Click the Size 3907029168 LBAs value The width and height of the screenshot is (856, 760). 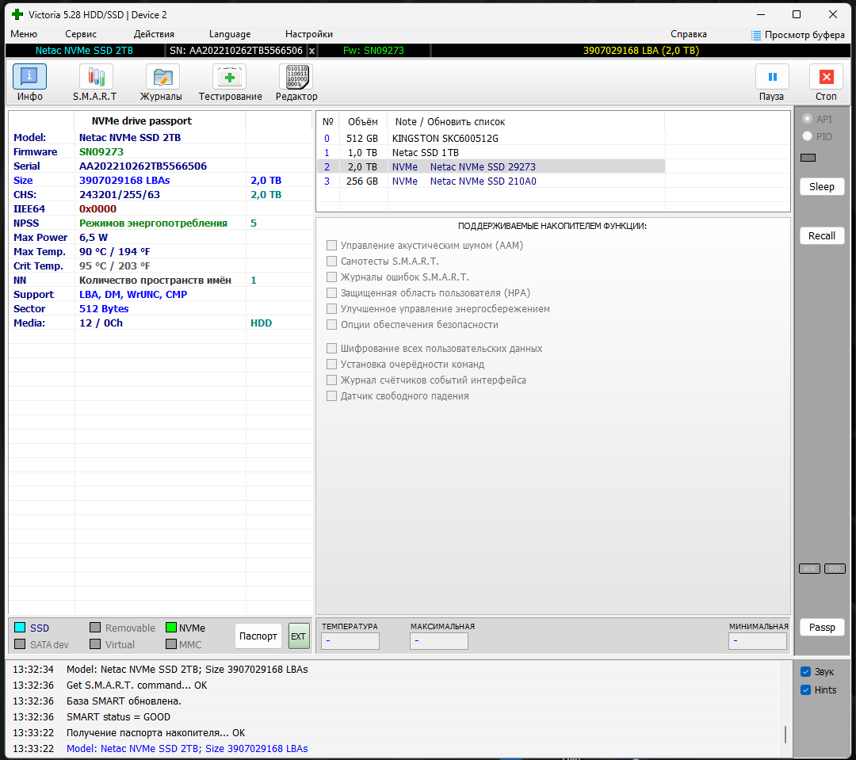[124, 180]
